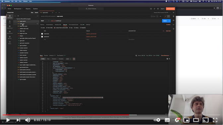
Task: Click the blue Send button
Action: pyautogui.click(x=165, y=21)
